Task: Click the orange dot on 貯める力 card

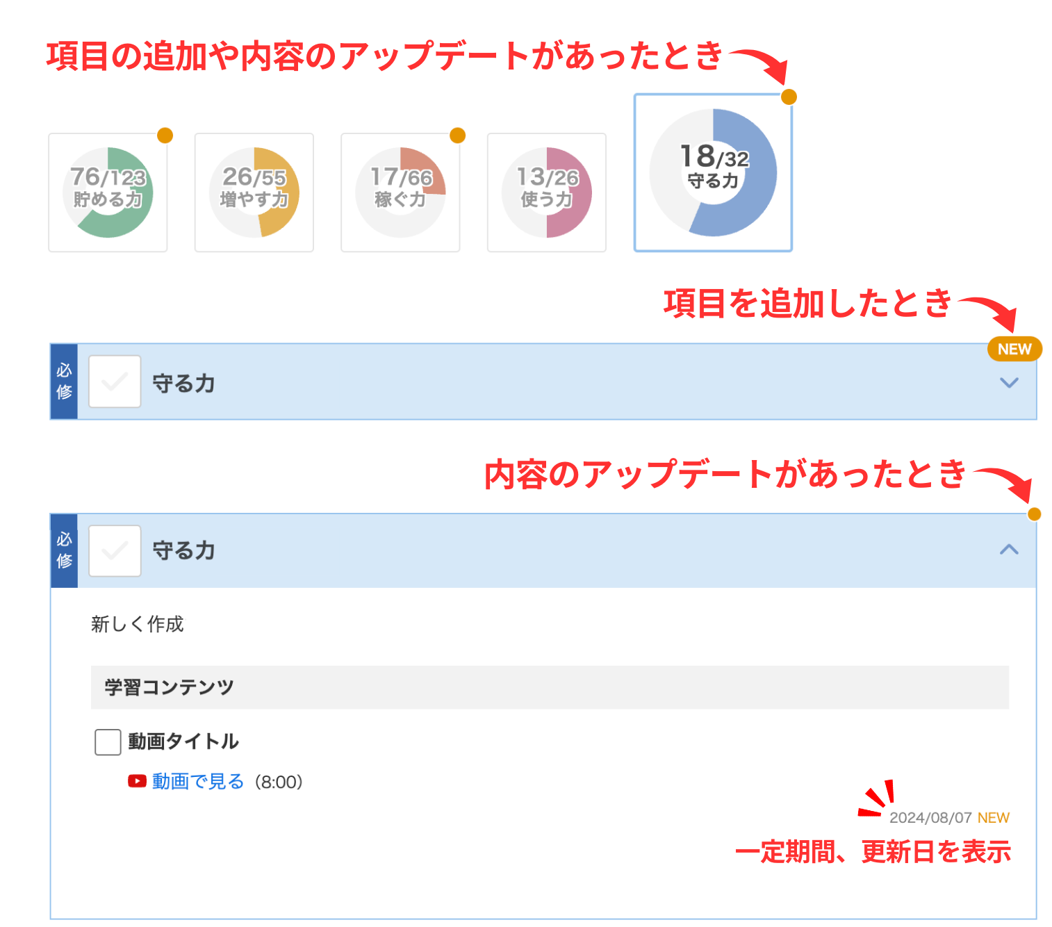Action: 165,136
